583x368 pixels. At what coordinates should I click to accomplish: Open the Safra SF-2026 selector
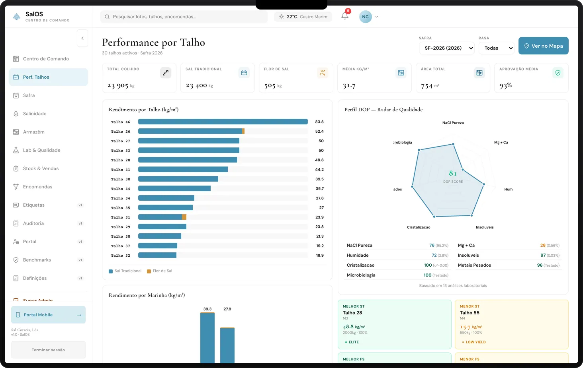pos(446,48)
